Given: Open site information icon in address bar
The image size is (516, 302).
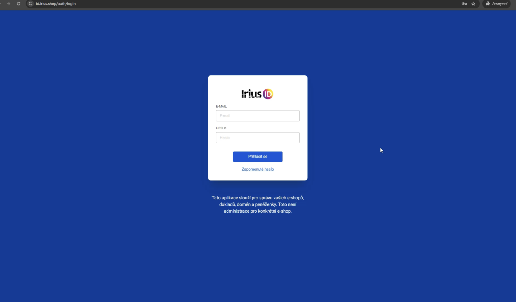Looking at the screenshot, I should coord(30,4).
